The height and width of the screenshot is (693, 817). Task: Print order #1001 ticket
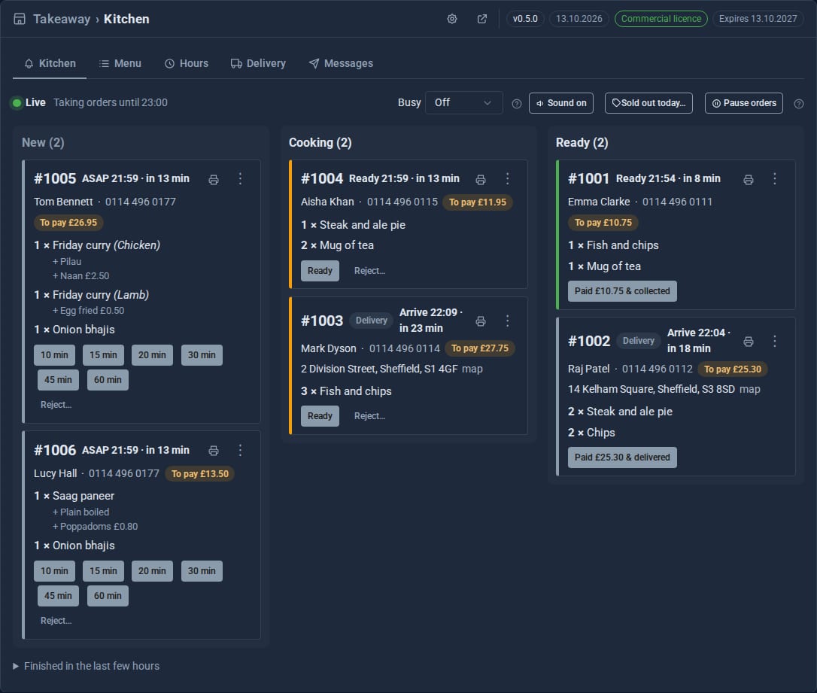749,180
